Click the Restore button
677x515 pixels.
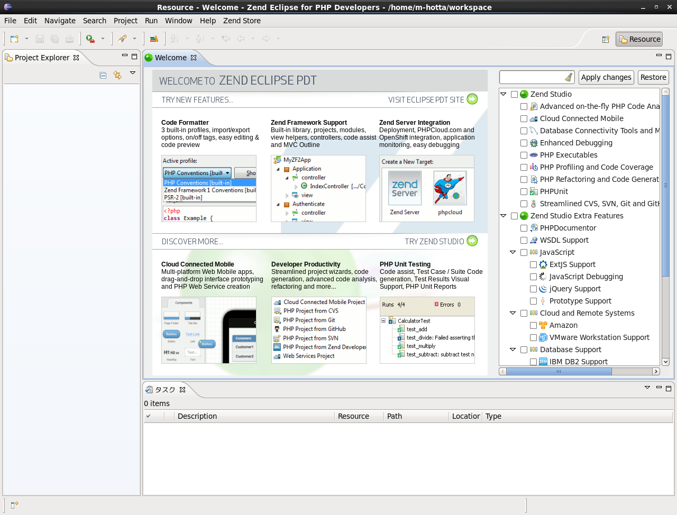click(653, 77)
